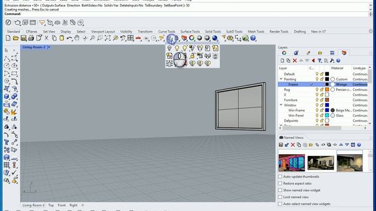Click the Print icon in Standard toolbar

31,38
